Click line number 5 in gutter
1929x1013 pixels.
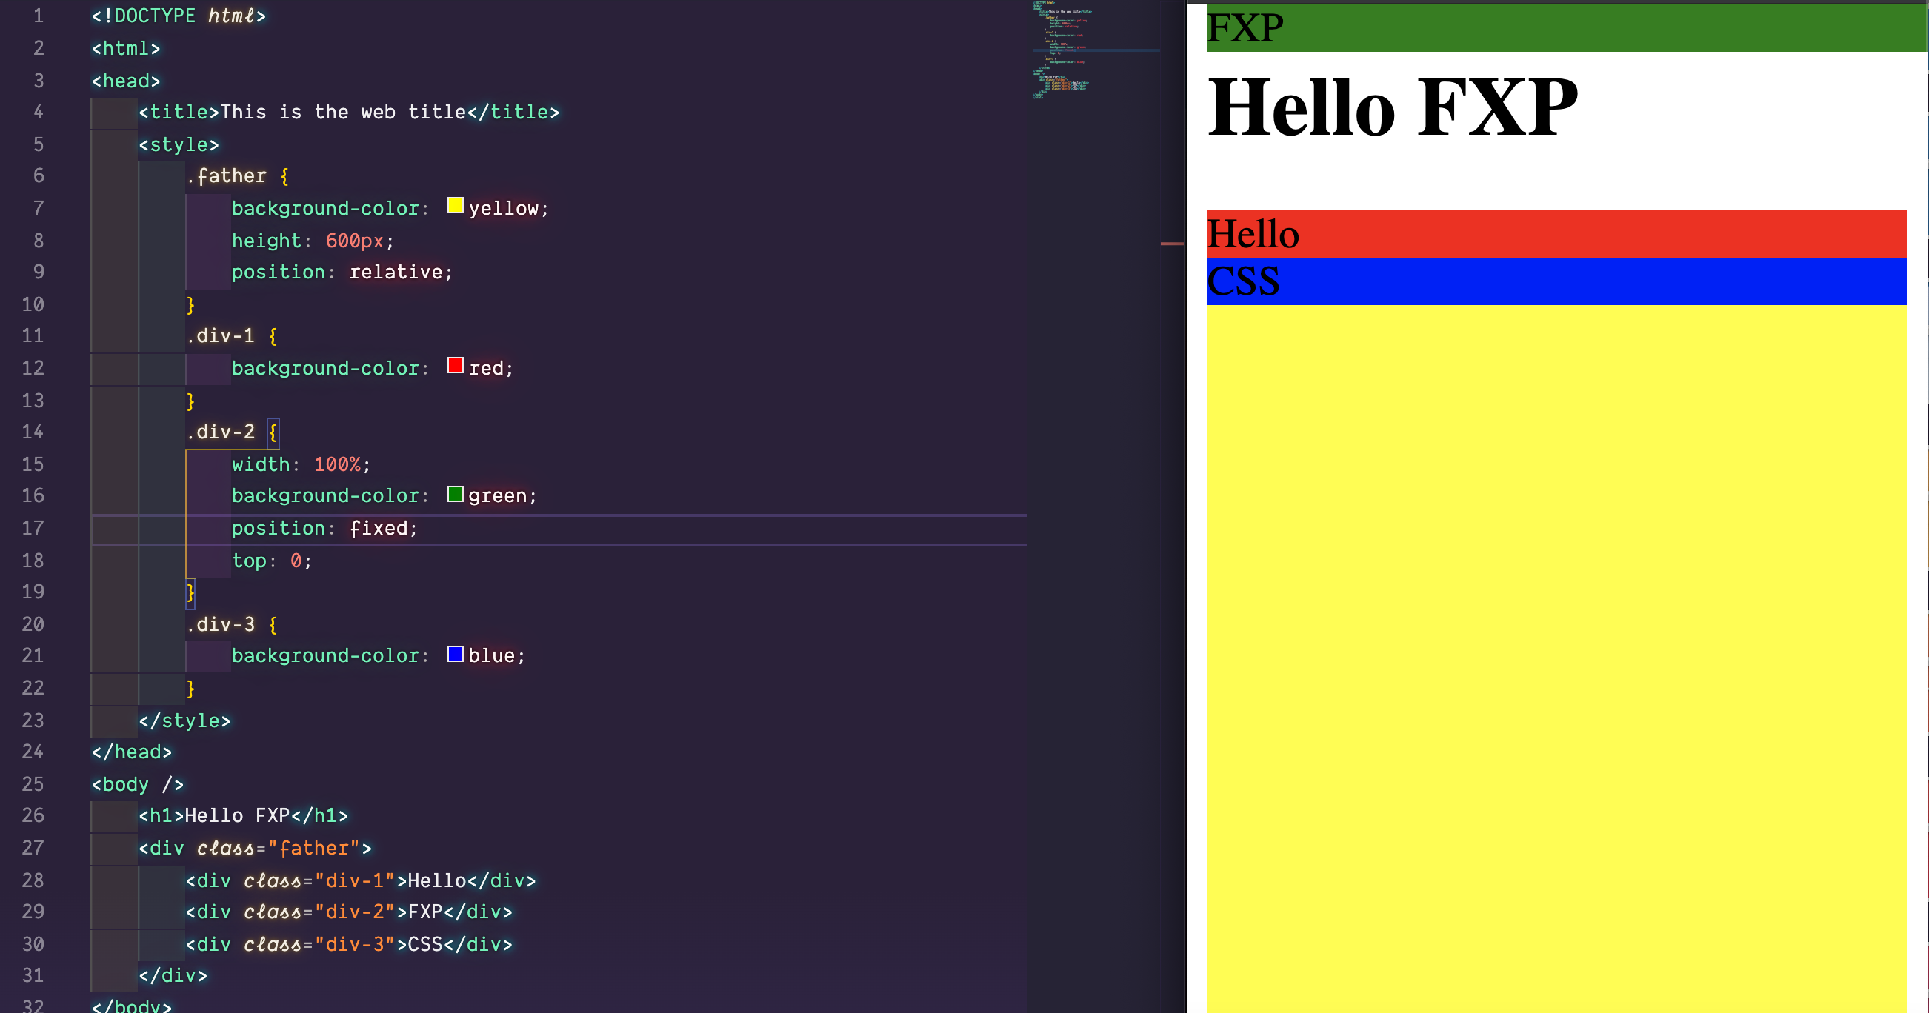click(x=39, y=144)
